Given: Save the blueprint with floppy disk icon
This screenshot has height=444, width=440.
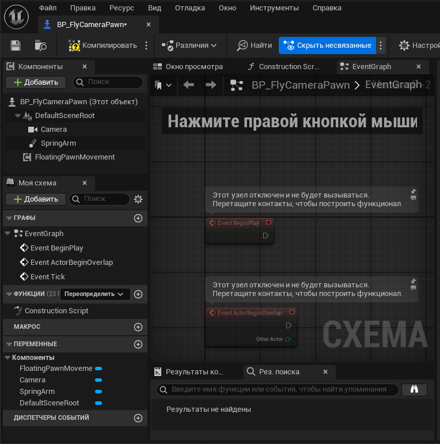Looking at the screenshot, I should tap(16, 45).
